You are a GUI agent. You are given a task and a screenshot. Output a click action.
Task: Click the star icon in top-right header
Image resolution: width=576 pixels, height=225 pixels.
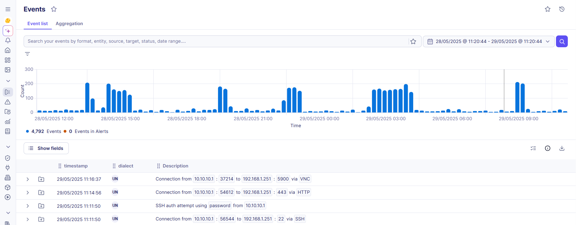(x=548, y=9)
